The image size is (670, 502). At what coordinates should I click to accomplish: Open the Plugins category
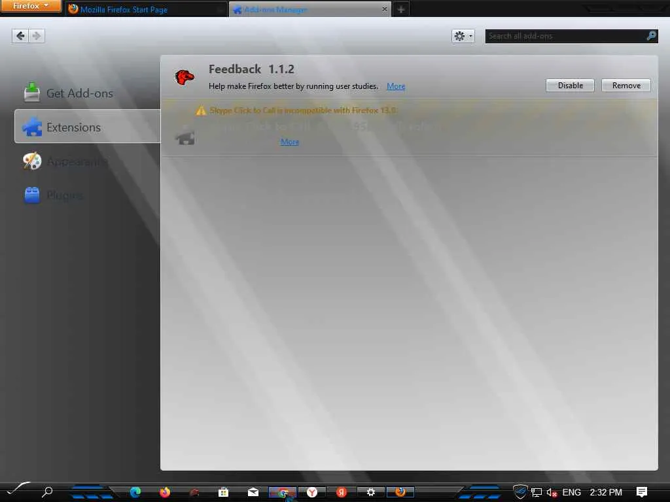point(88,195)
